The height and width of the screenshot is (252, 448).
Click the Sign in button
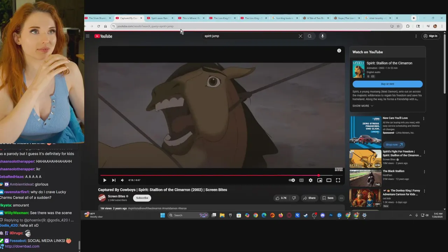tap(430, 36)
